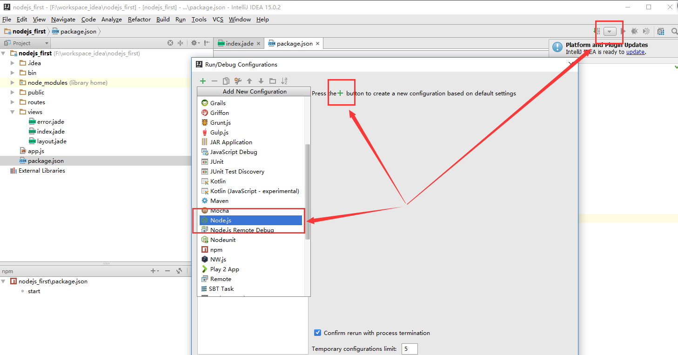Select error.jade in the project tree
The width and height of the screenshot is (678, 355).
coord(46,121)
